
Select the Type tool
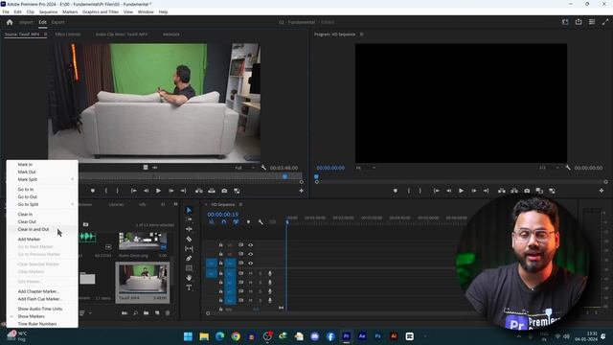click(x=189, y=287)
